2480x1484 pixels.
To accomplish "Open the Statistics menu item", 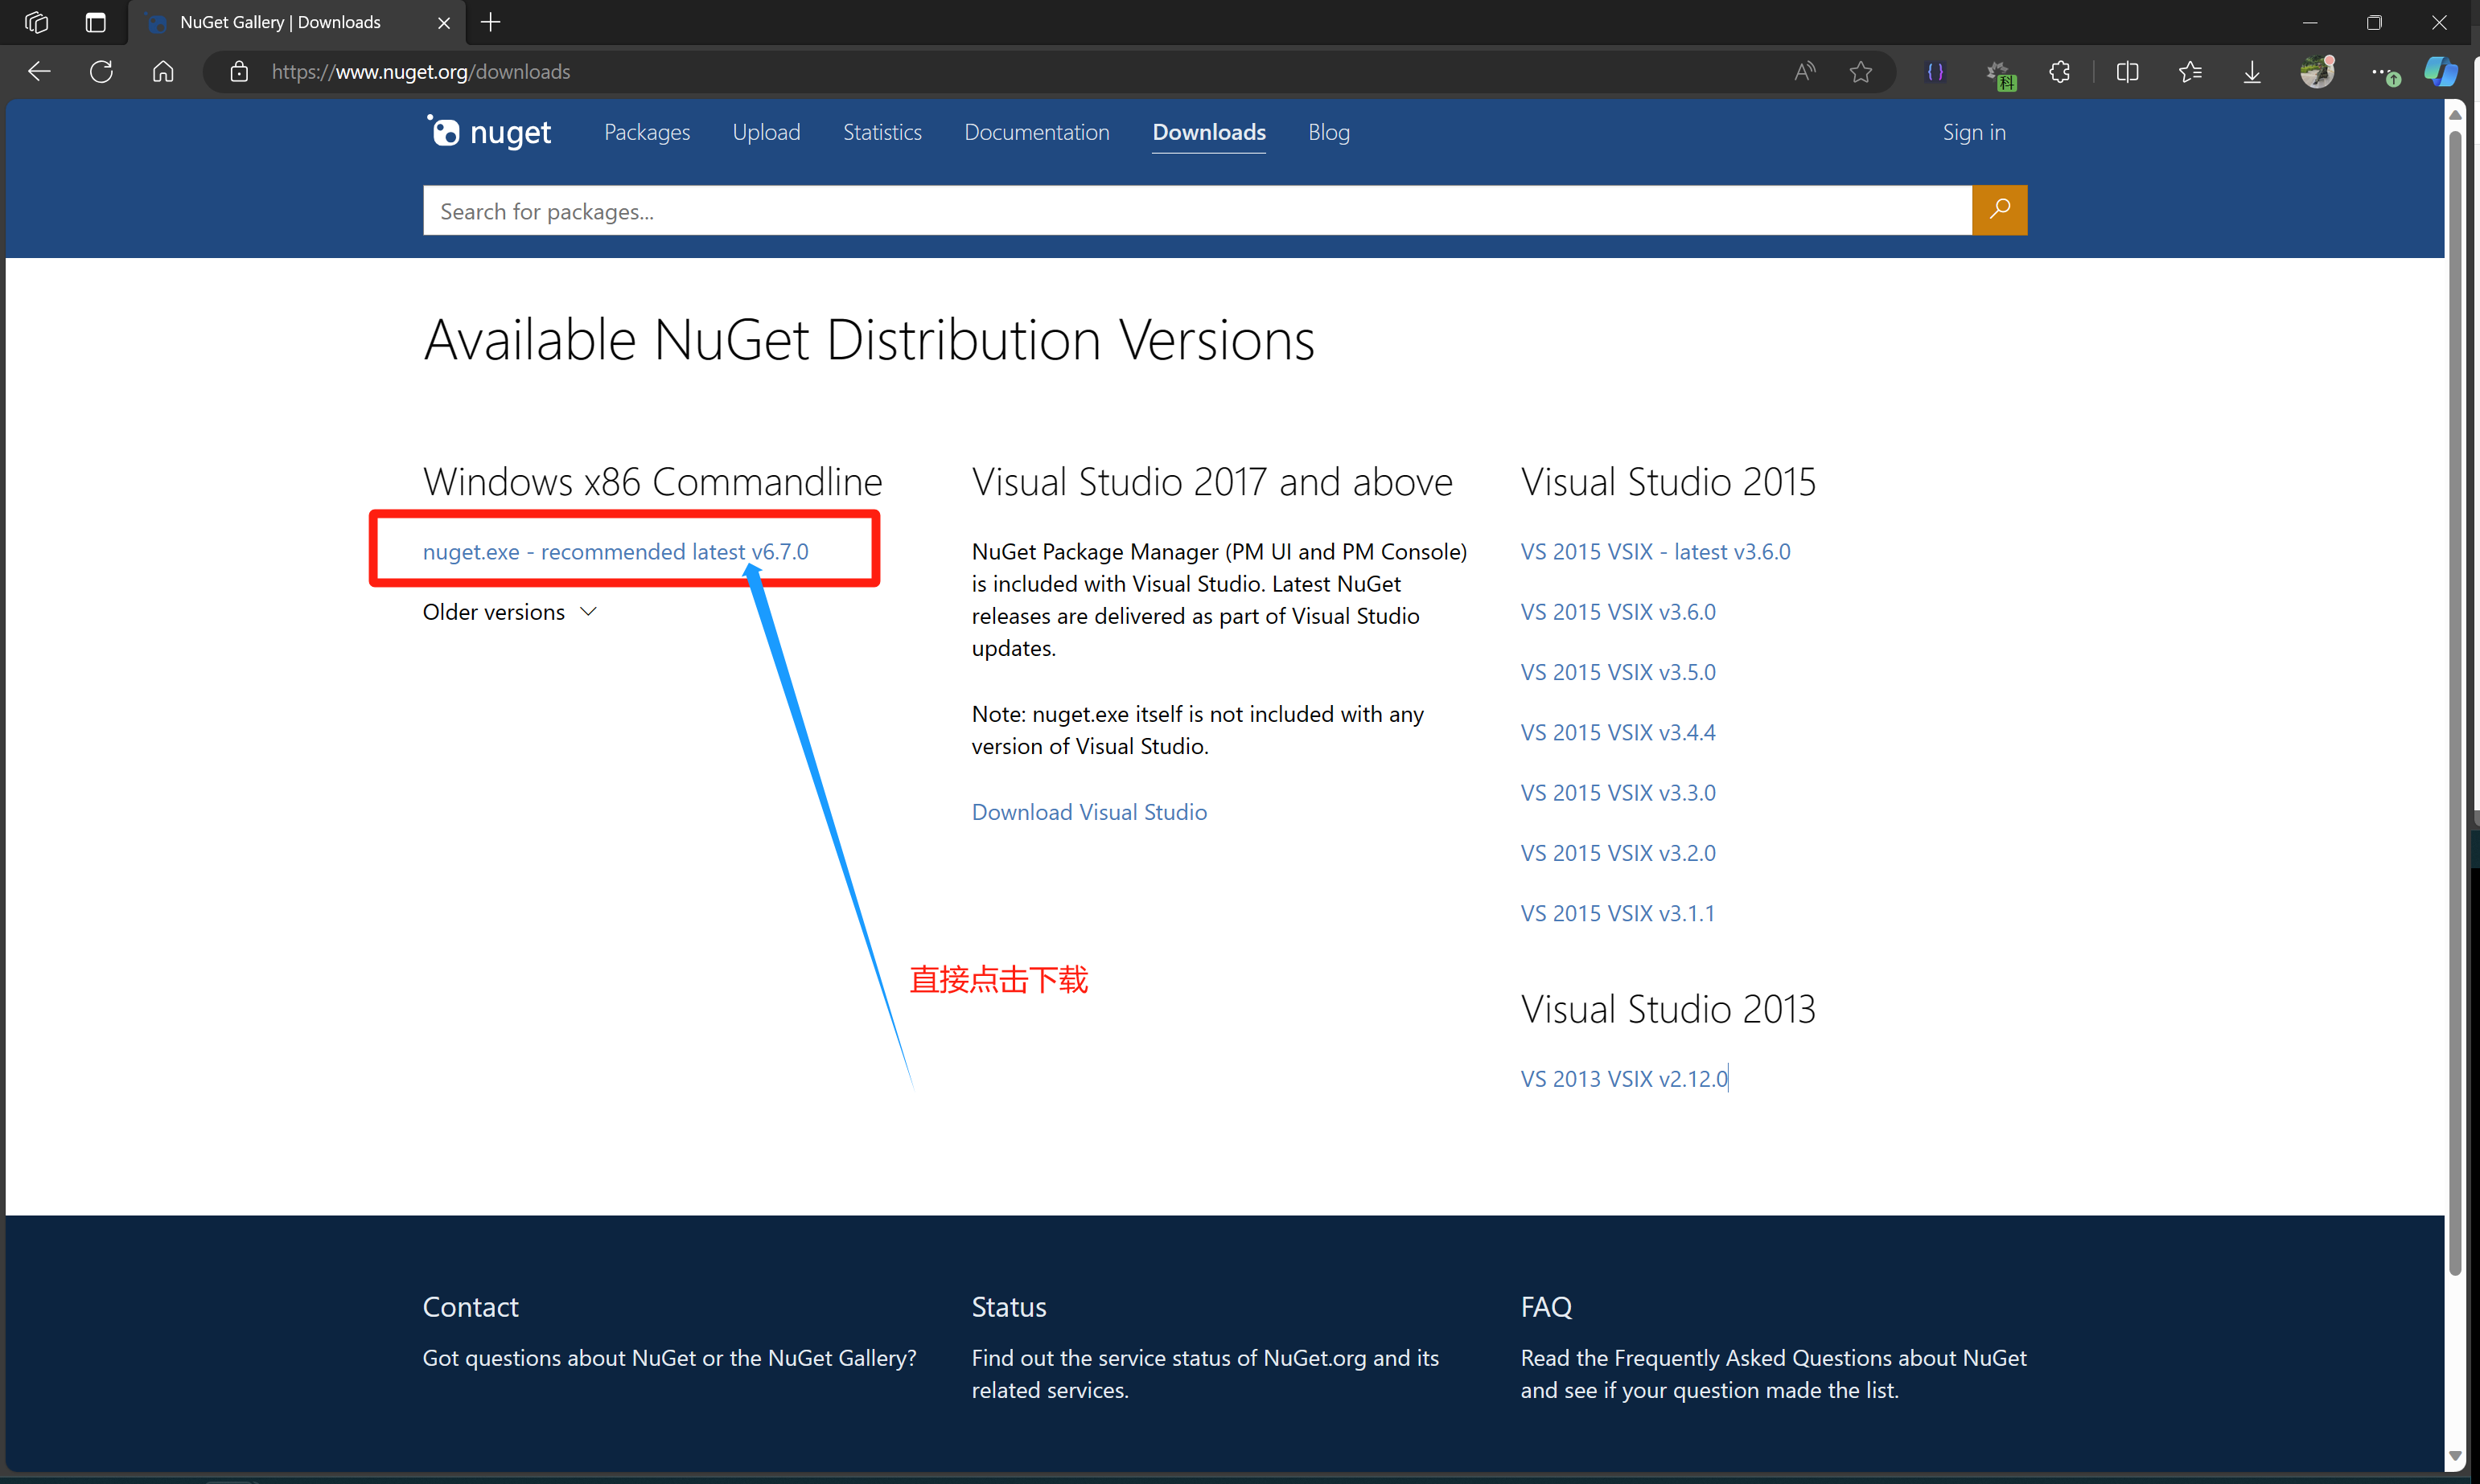I will coord(882,132).
